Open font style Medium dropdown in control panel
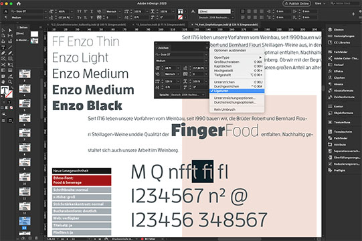The height and width of the screenshot is (241, 362). tap(46, 17)
